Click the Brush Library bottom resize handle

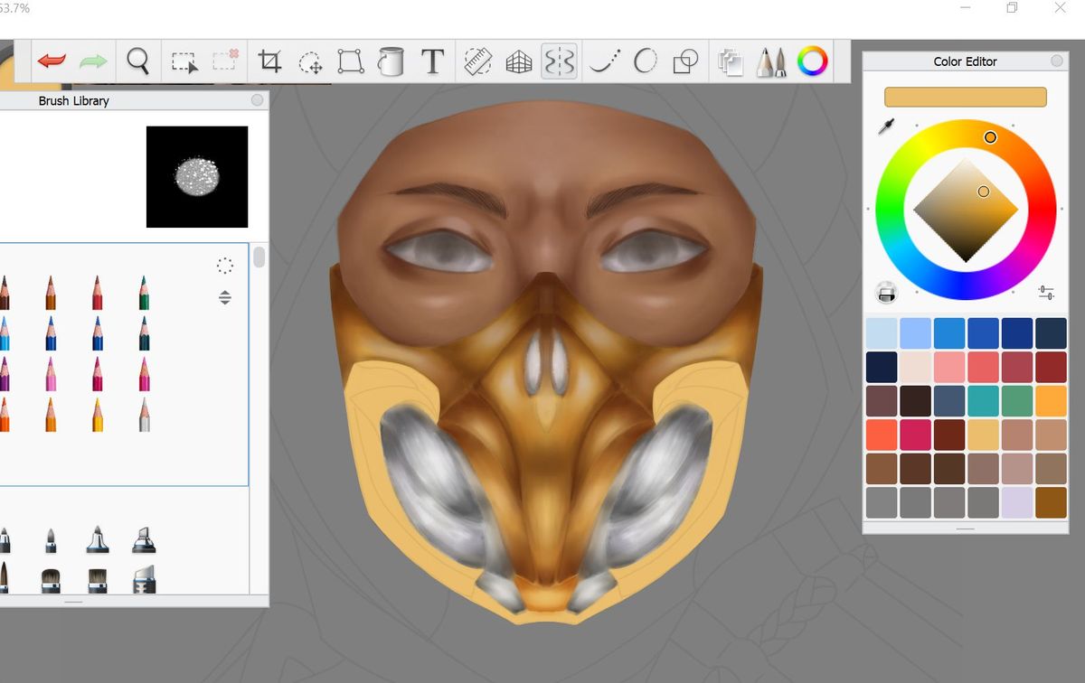pyautogui.click(x=73, y=602)
